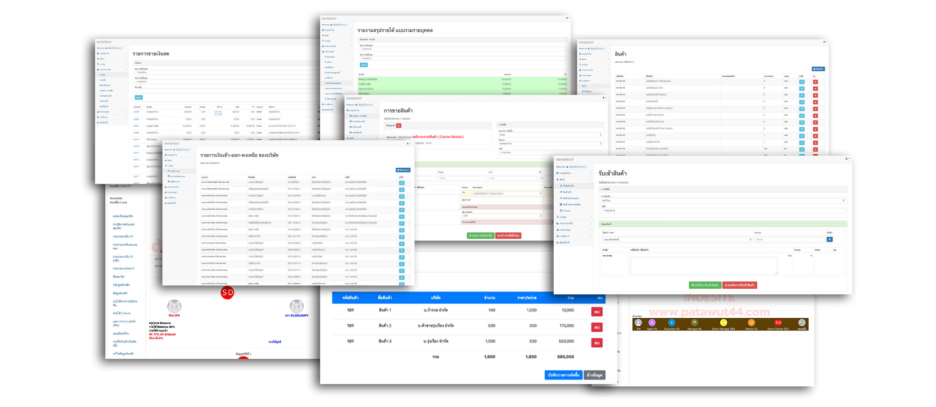Screen dimensions: 936x407
Task: Expand ขายหน้าร้าน in รับเข้าสินค้า sidebar
Action: pyautogui.click(x=574, y=173)
